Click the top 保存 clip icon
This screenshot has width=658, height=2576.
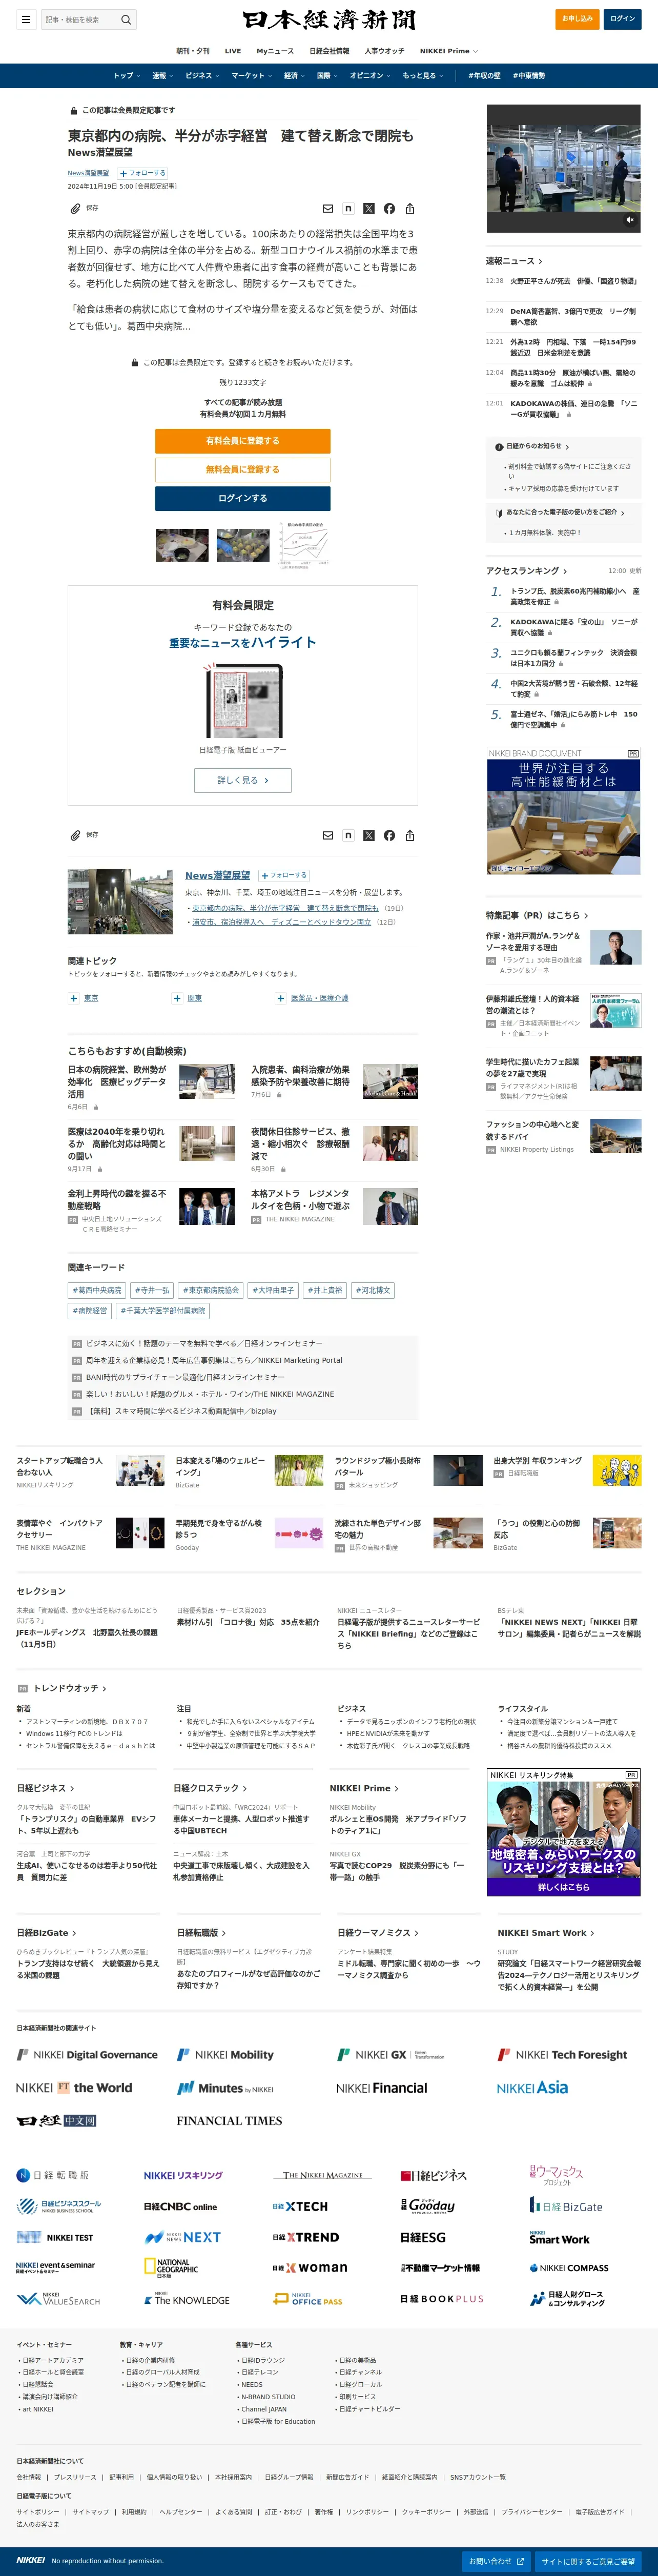point(75,208)
